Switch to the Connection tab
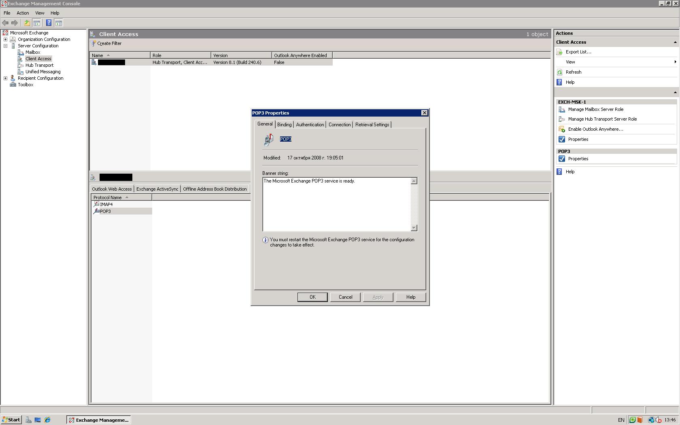The image size is (680, 425). (x=340, y=125)
